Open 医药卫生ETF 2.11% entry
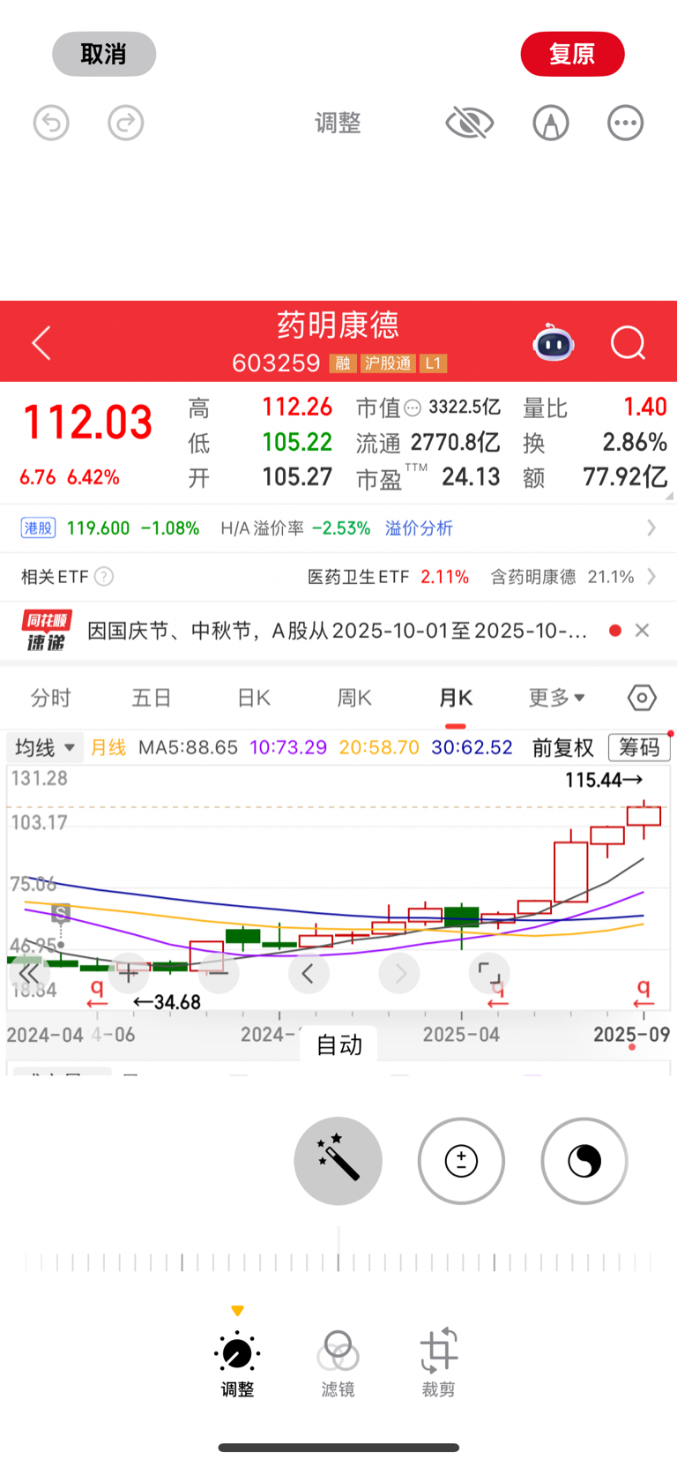677x1467 pixels. coord(388,577)
